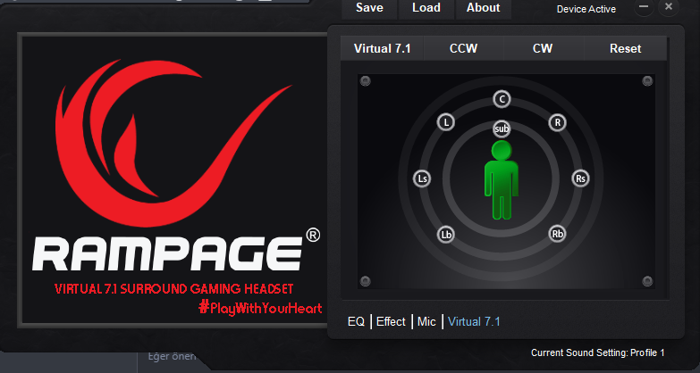Select the Lb back speaker icon

445,235
